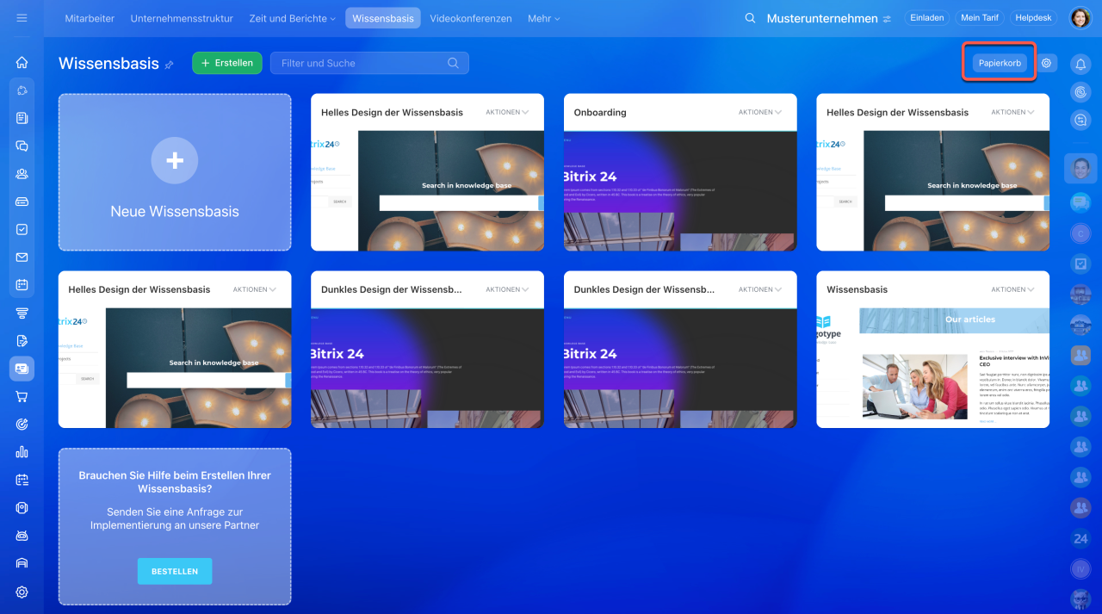
Task: Open the Online Store cart icon
Action: point(22,397)
